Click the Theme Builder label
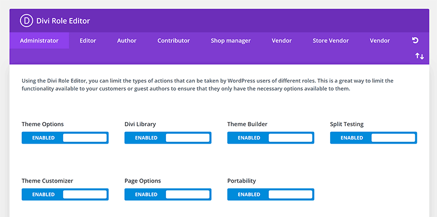Screen dimensions: 437x217 point(247,124)
